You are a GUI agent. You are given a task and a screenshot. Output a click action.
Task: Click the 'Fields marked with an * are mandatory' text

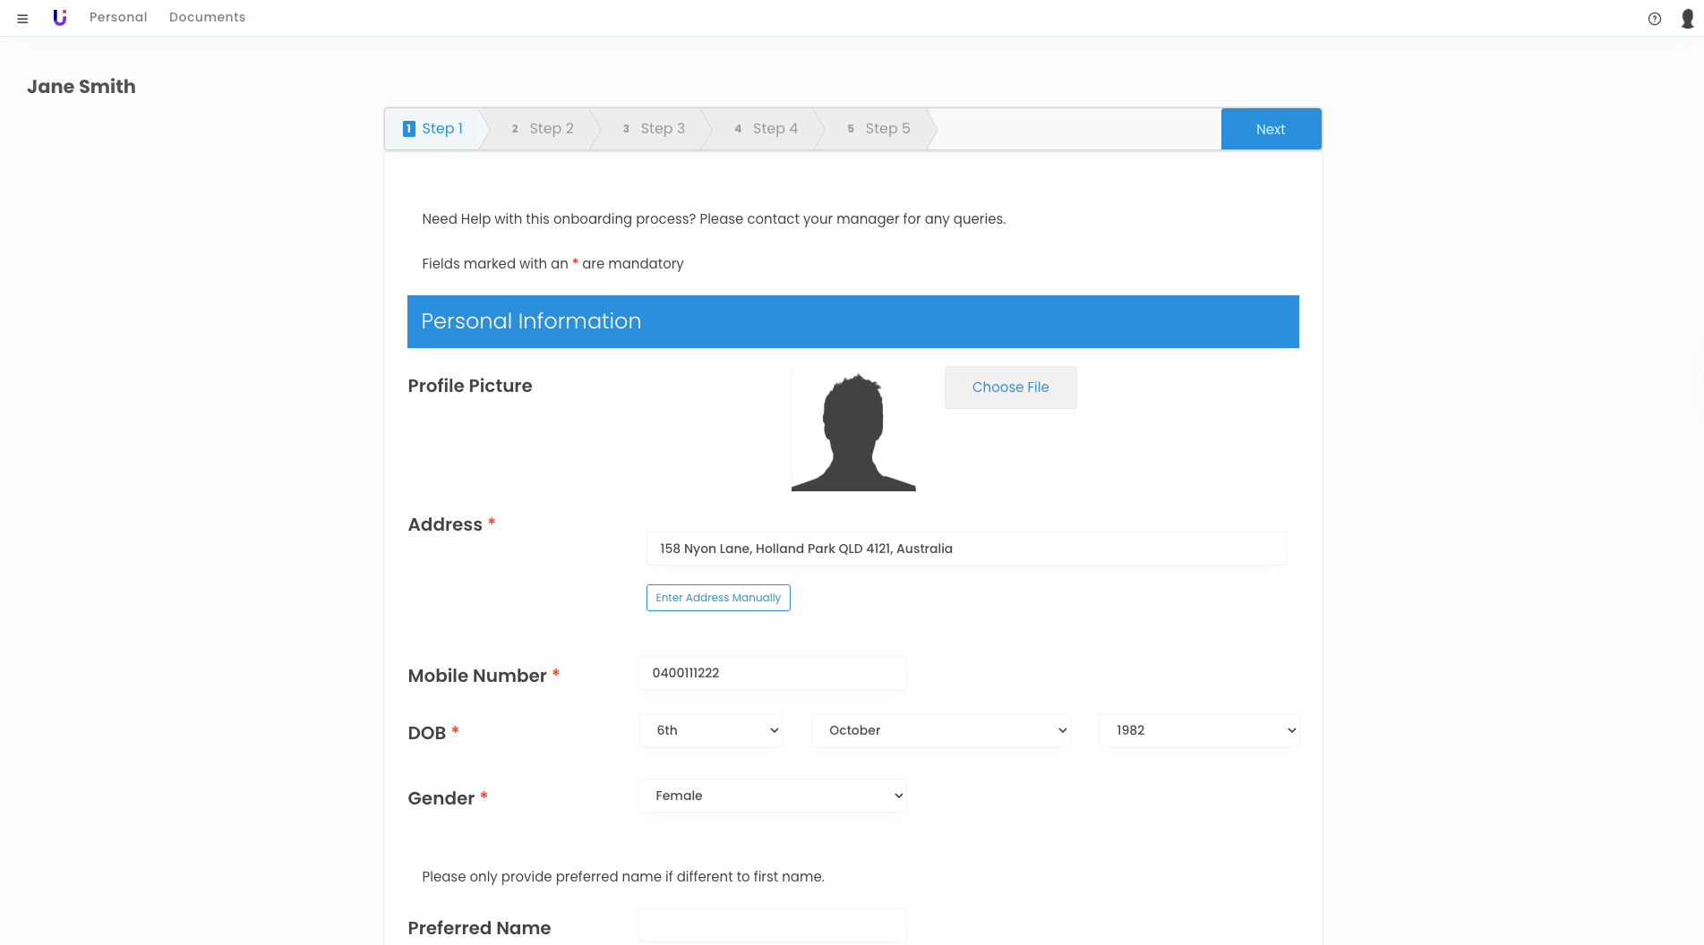[552, 263]
